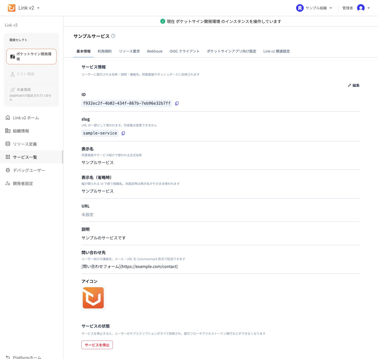
Task: Click the building icon beside 組織情報
Action: tap(8, 131)
